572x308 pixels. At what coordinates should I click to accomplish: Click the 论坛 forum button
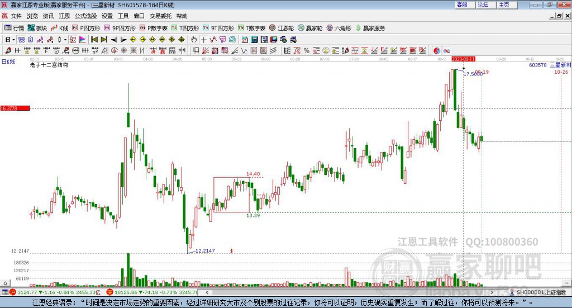486,4
